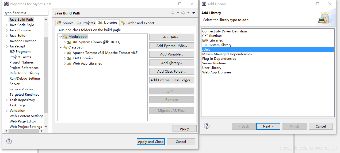Click the Add Class Folder... button
The image size is (340, 153).
click(x=172, y=72)
